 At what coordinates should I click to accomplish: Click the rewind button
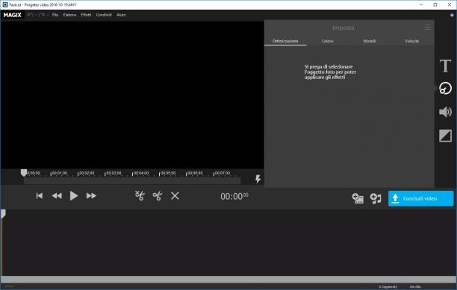[57, 196]
